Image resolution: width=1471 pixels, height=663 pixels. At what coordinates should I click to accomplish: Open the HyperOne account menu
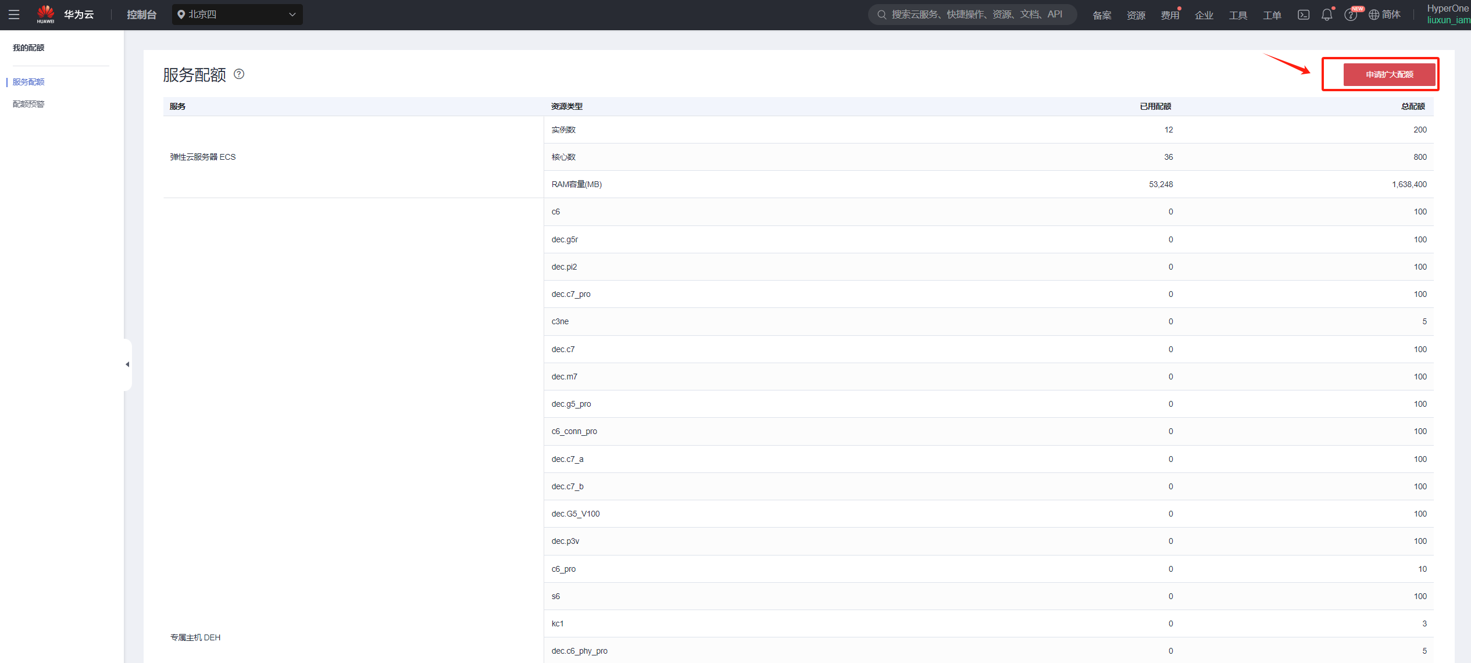tap(1448, 15)
